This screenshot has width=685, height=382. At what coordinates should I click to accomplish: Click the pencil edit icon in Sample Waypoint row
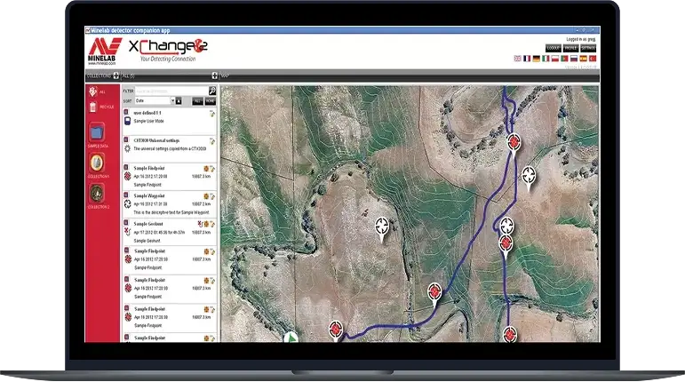212,196
